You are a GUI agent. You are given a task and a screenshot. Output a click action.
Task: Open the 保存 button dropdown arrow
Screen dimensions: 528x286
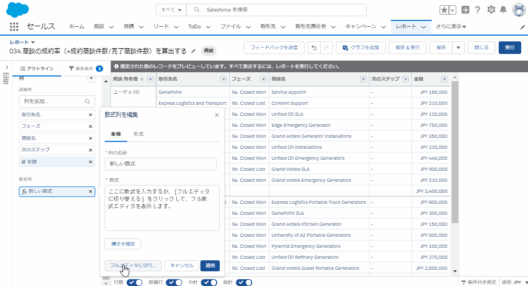pyautogui.click(x=458, y=48)
